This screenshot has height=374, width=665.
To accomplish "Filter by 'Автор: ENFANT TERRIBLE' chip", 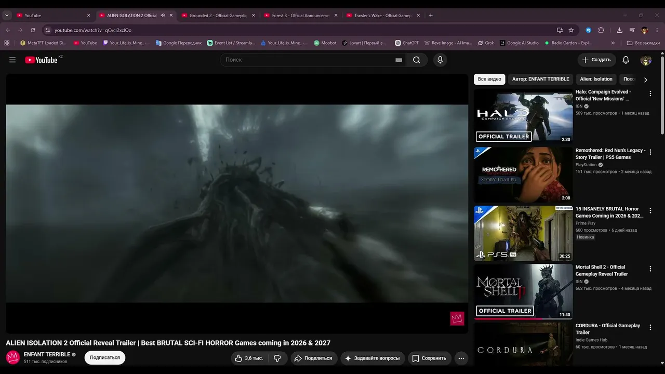I will point(540,79).
